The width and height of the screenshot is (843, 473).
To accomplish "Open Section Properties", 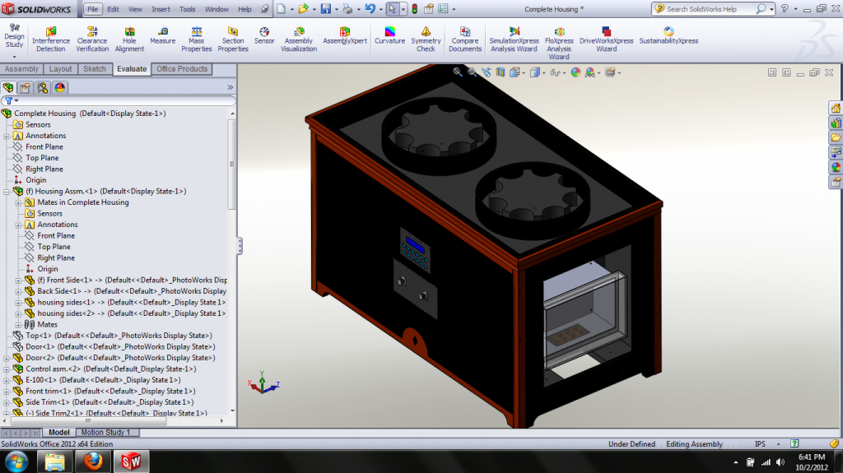I will click(233, 39).
